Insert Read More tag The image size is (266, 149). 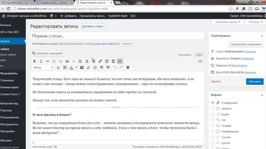coord(113,61)
